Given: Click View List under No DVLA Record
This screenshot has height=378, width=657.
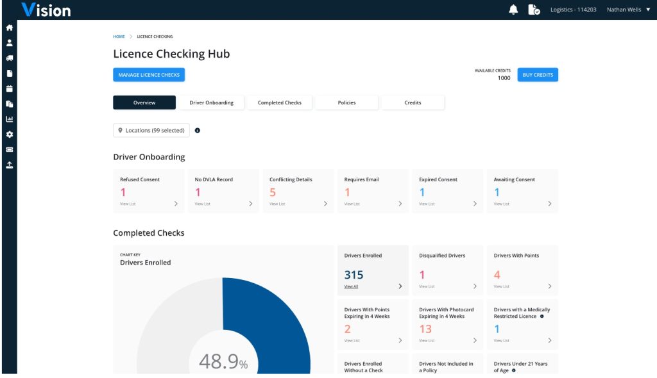Looking at the screenshot, I should 202,204.
